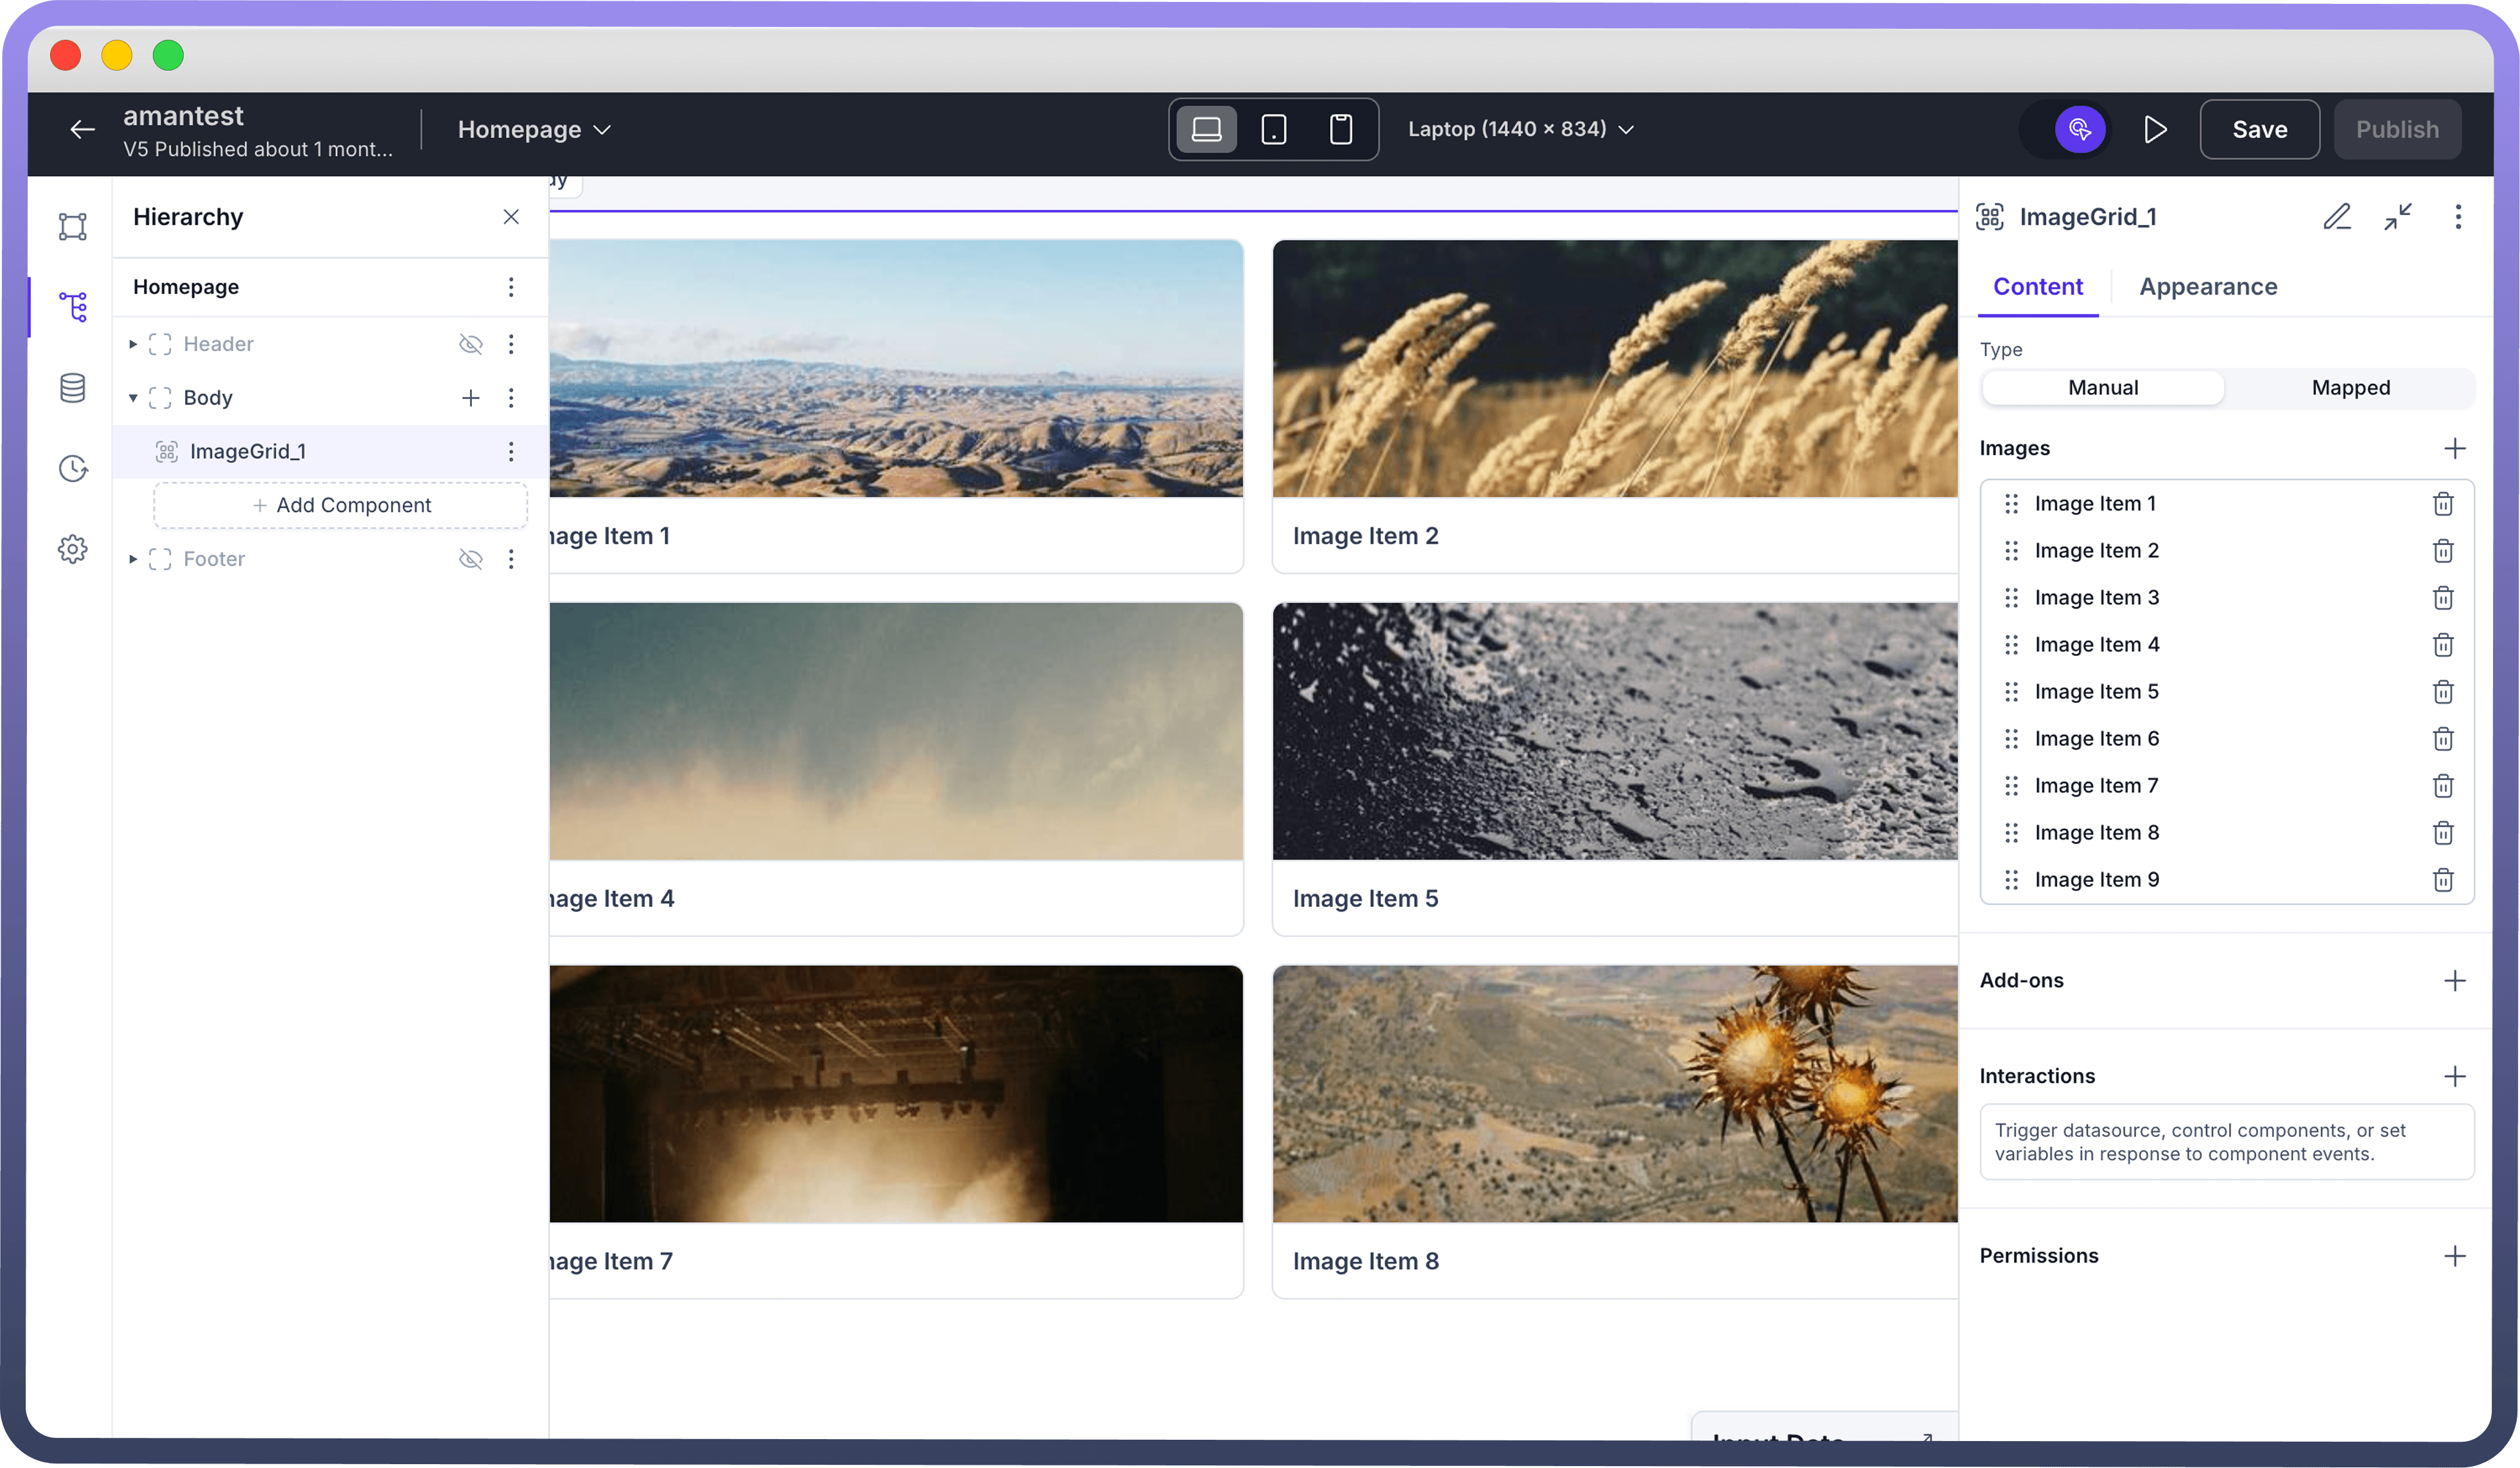Open settings gear in left sidebar
This screenshot has width=2520, height=1468.
[x=72, y=549]
